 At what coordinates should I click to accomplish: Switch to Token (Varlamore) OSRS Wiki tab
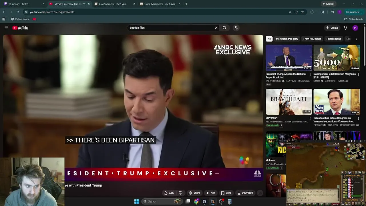(160, 4)
